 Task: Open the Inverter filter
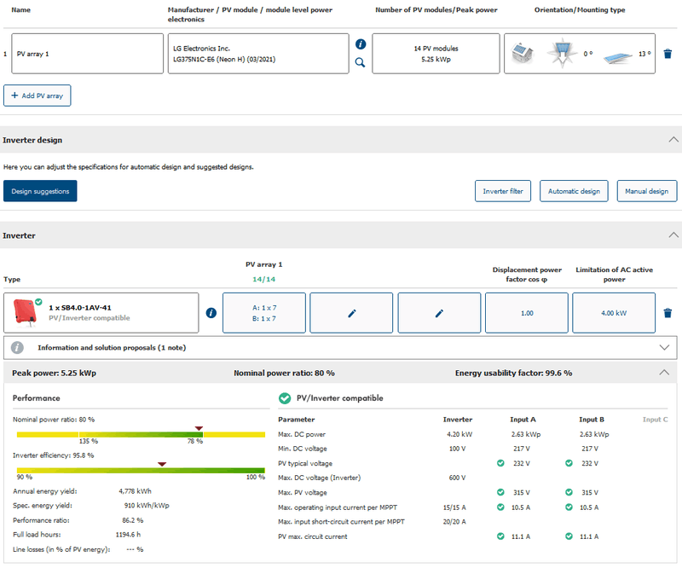503,191
